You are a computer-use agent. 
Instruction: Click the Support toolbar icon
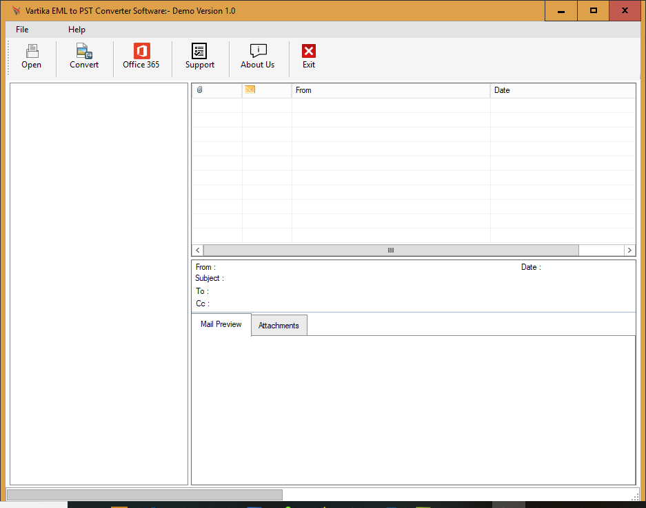tap(199, 51)
